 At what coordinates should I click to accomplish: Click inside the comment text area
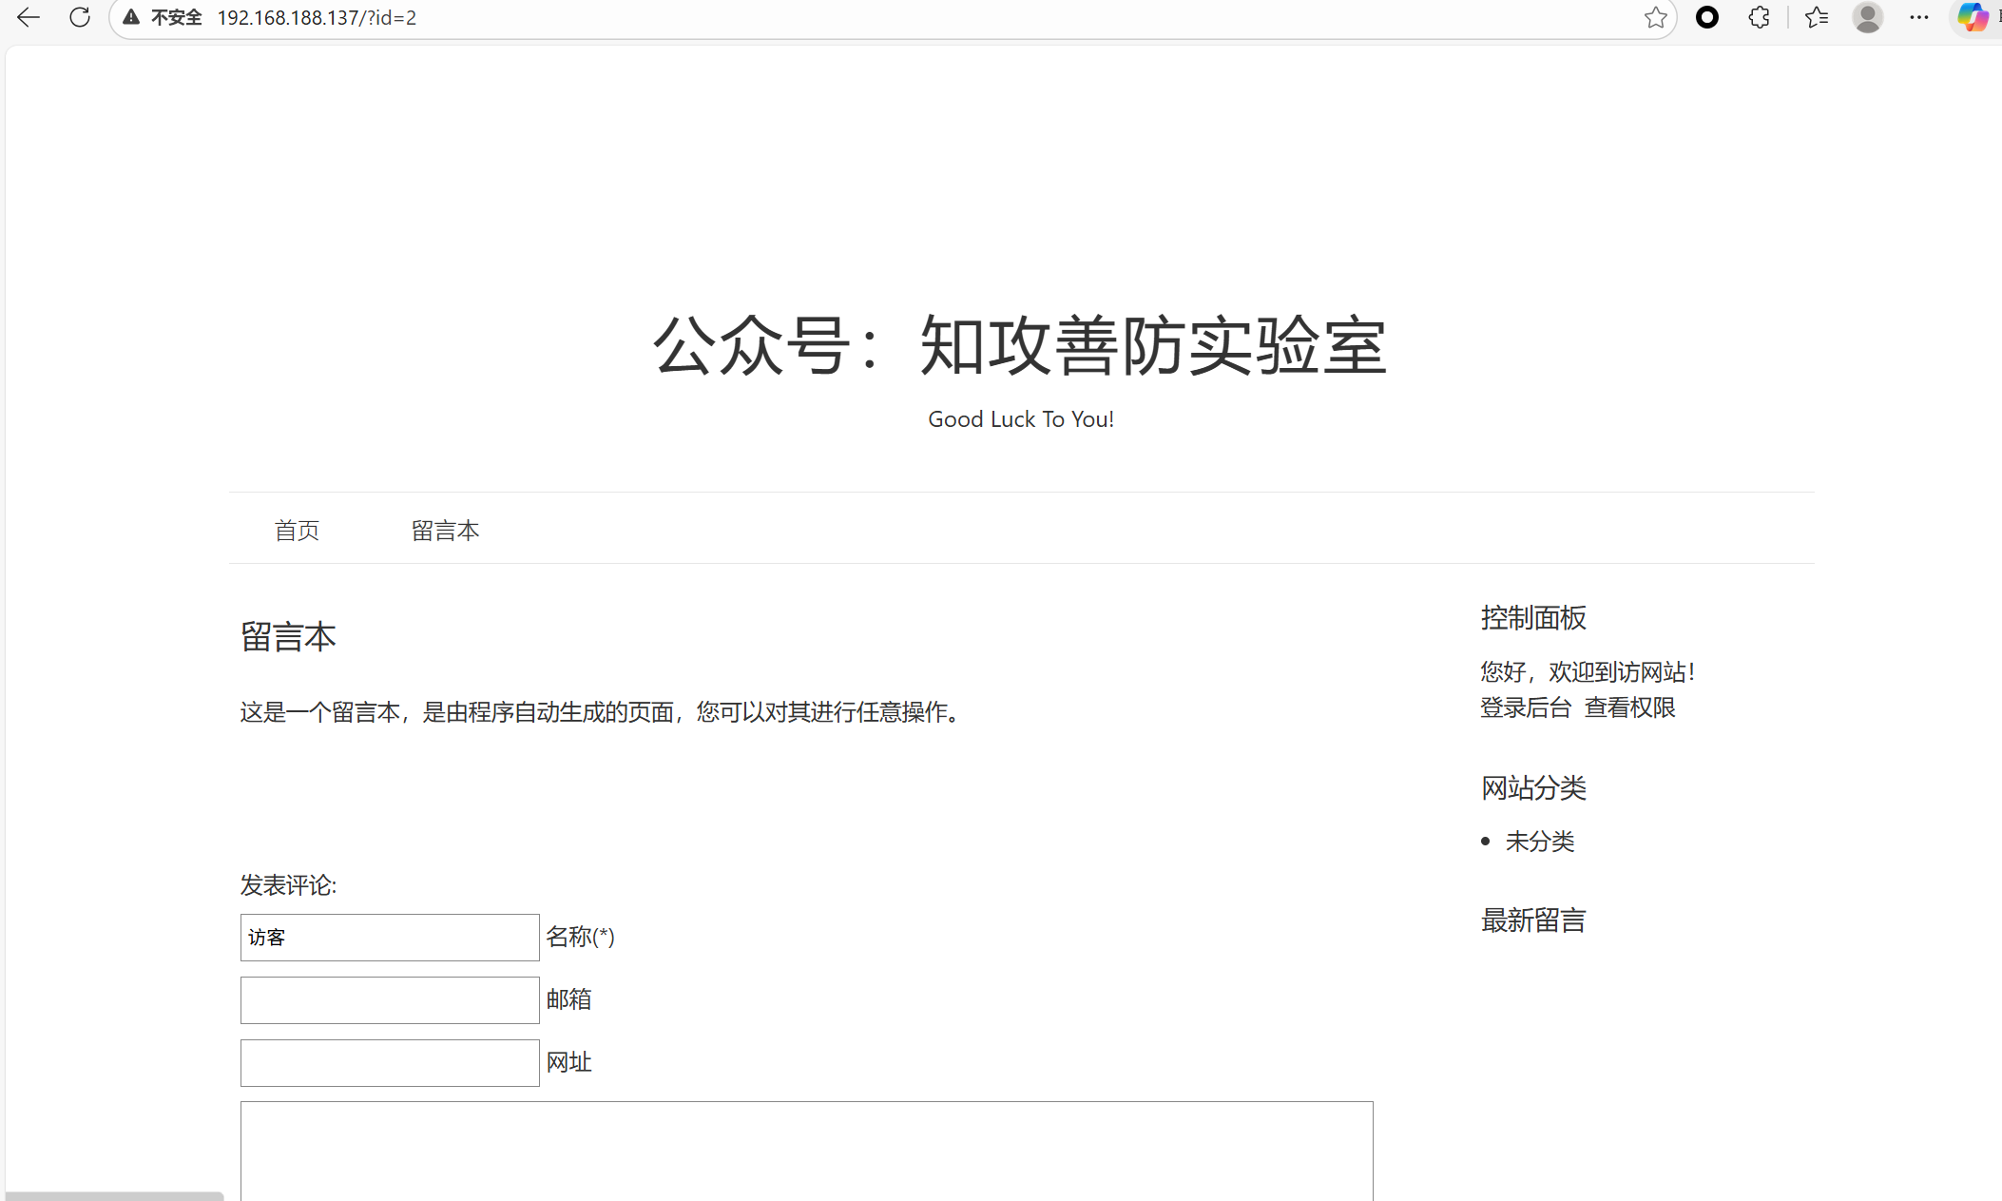pos(806,1151)
